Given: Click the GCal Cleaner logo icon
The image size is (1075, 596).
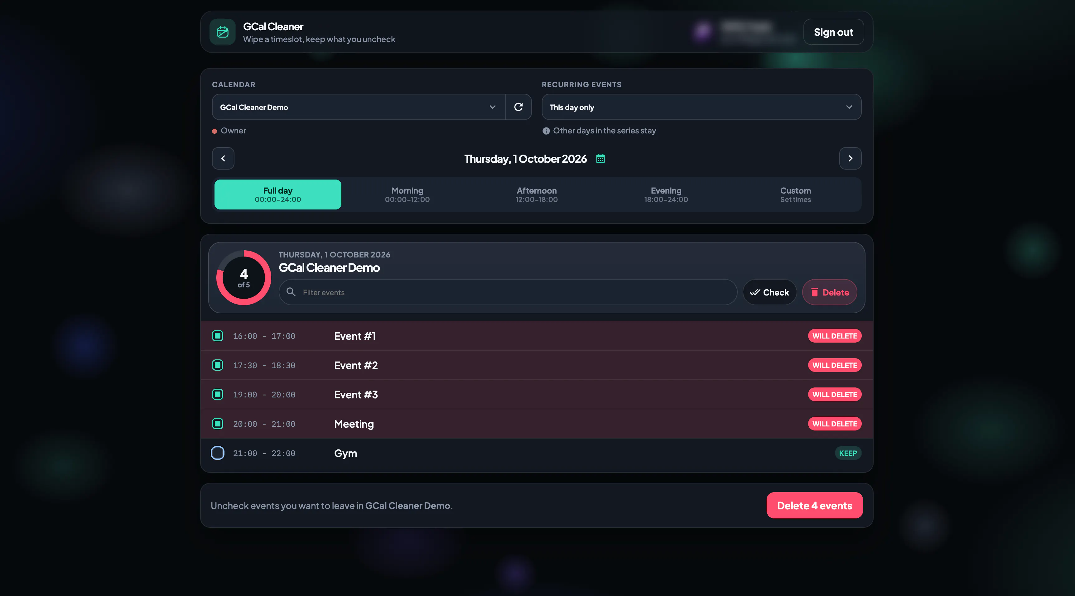Looking at the screenshot, I should [x=222, y=32].
